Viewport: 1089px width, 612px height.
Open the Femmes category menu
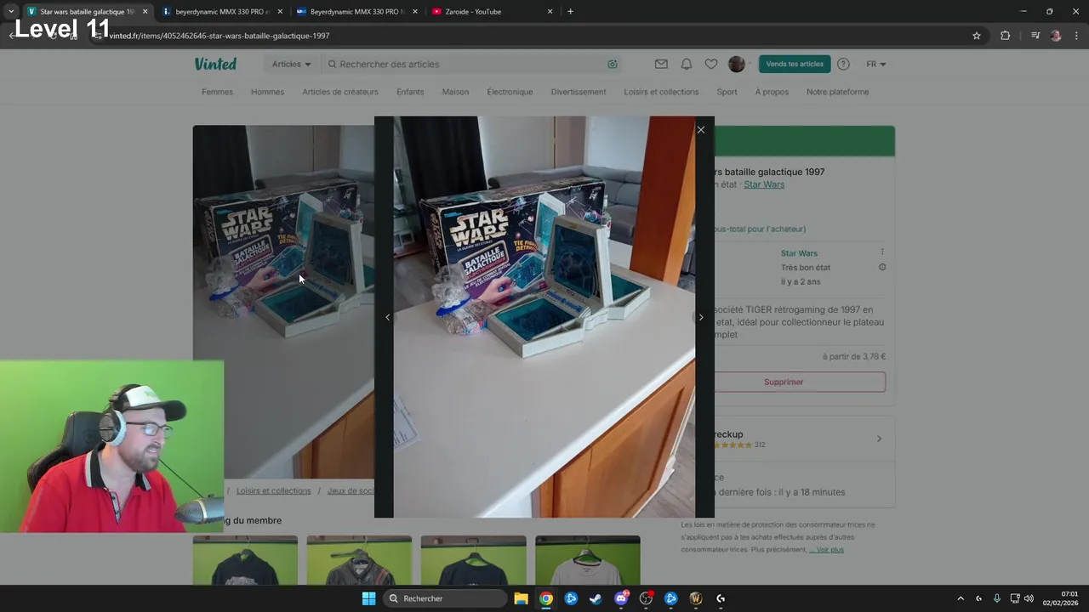(217, 92)
